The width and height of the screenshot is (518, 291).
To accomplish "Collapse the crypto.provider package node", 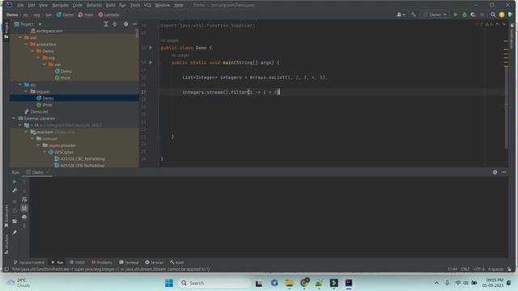I will 39,145.
